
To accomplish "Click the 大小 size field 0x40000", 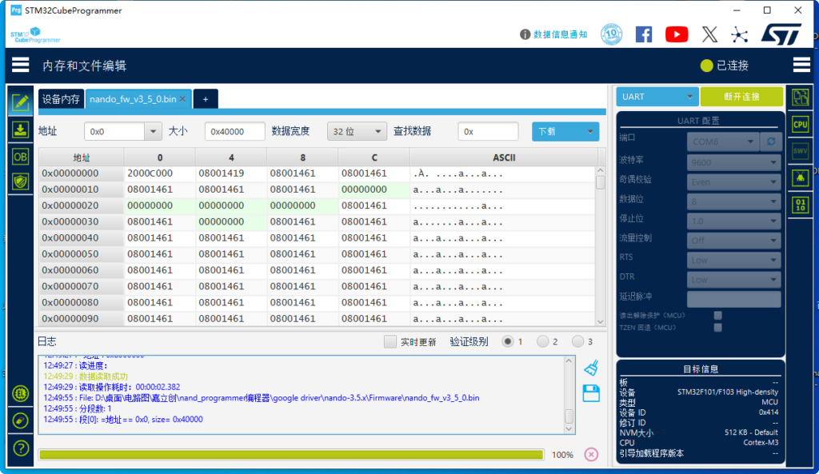I will [234, 132].
